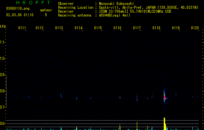Select the meteor count value 5
204x130 pixels.
click(46, 15)
